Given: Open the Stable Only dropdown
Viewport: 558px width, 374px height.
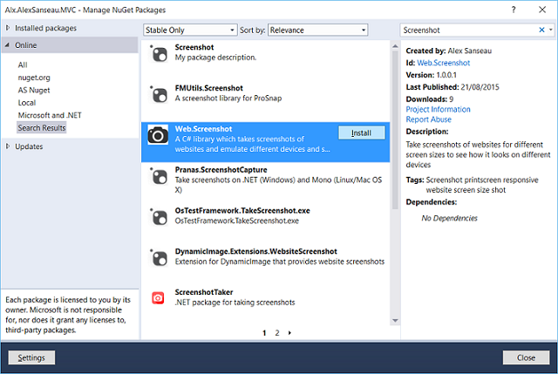Looking at the screenshot, I should [190, 30].
